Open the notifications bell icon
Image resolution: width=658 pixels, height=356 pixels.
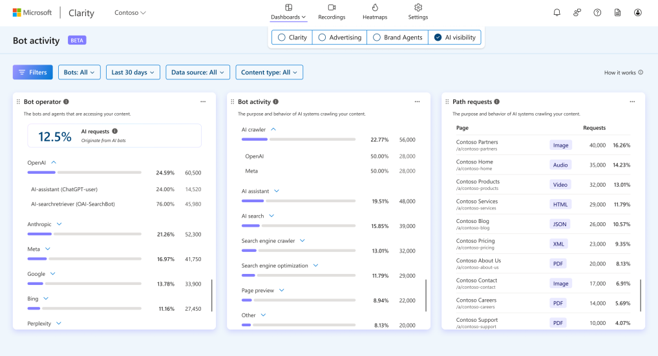coord(557,12)
